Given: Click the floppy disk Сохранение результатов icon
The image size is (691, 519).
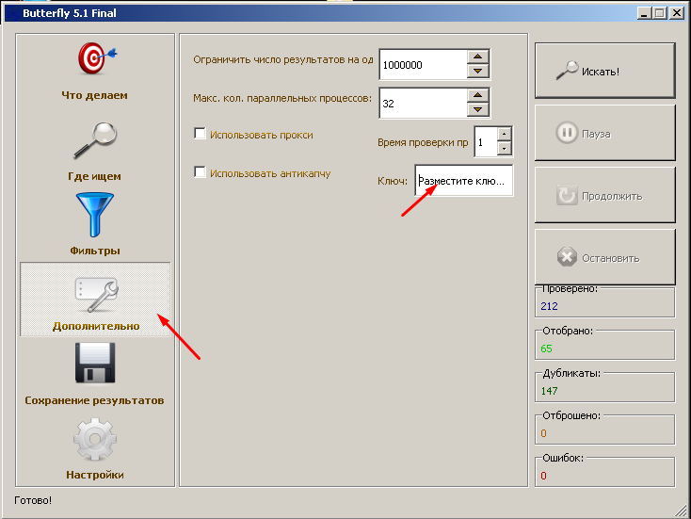Looking at the screenshot, I should click(x=94, y=365).
